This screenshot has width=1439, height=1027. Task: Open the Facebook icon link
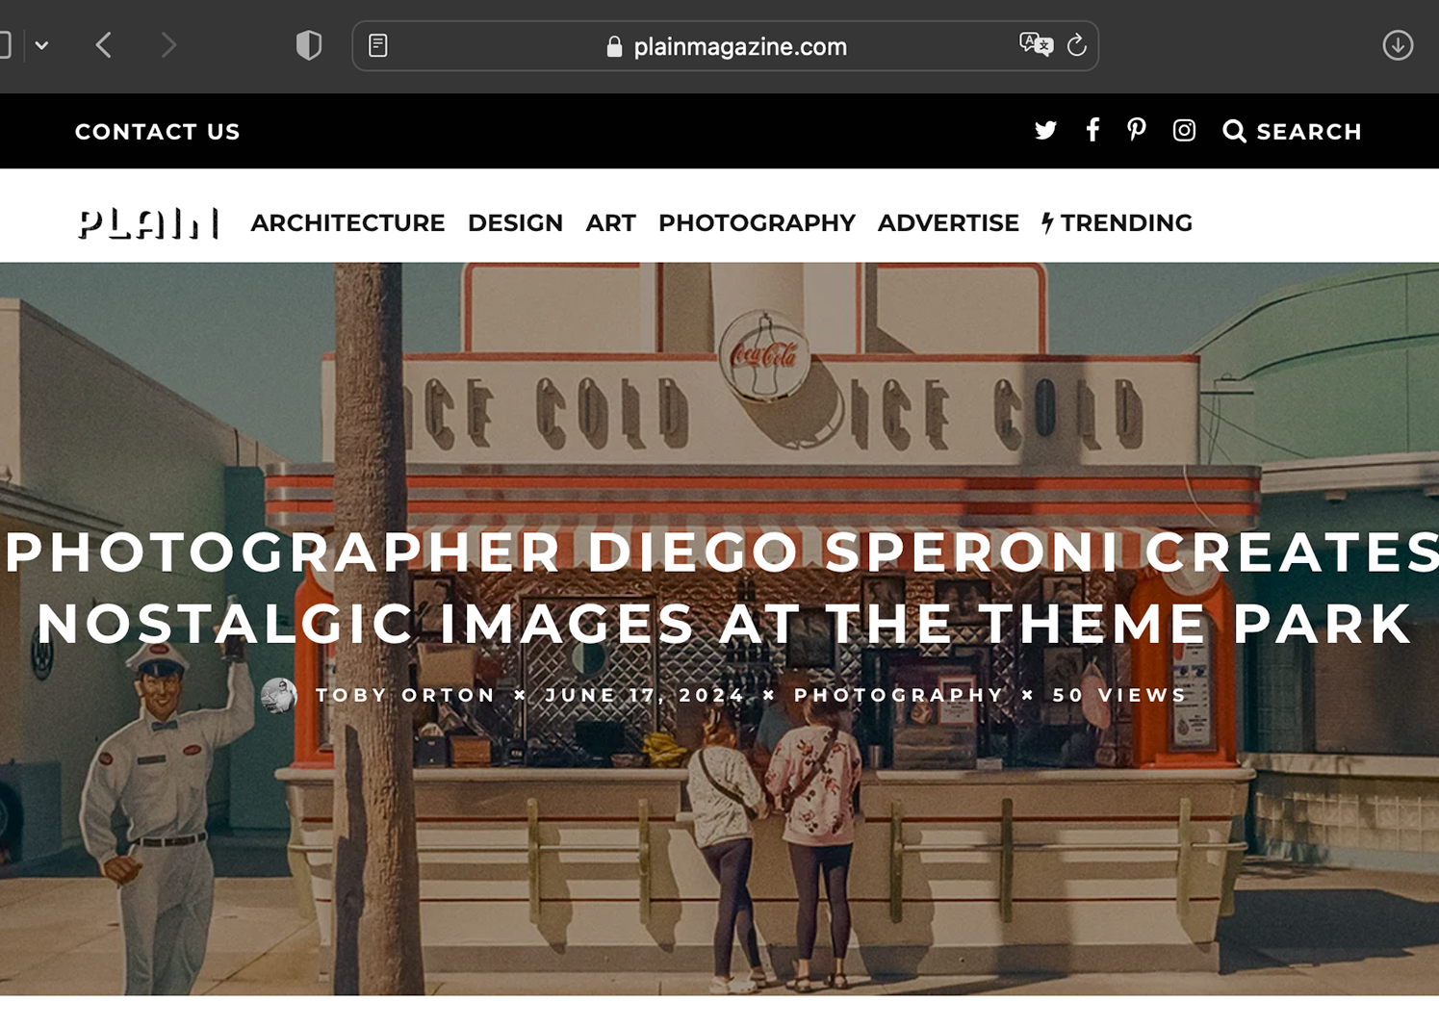tap(1092, 130)
